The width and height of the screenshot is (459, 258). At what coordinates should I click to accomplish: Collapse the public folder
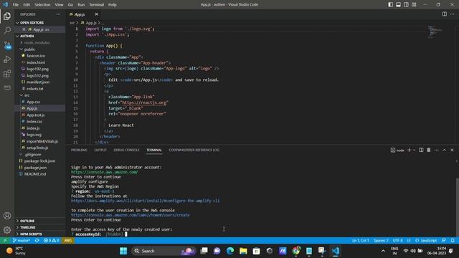click(x=29, y=49)
